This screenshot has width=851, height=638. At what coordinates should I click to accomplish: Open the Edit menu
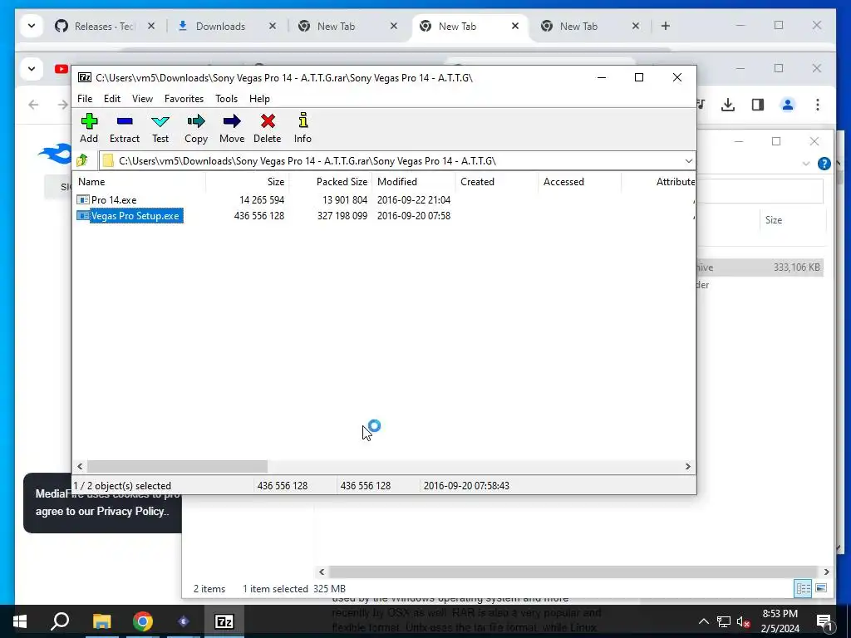coord(112,99)
